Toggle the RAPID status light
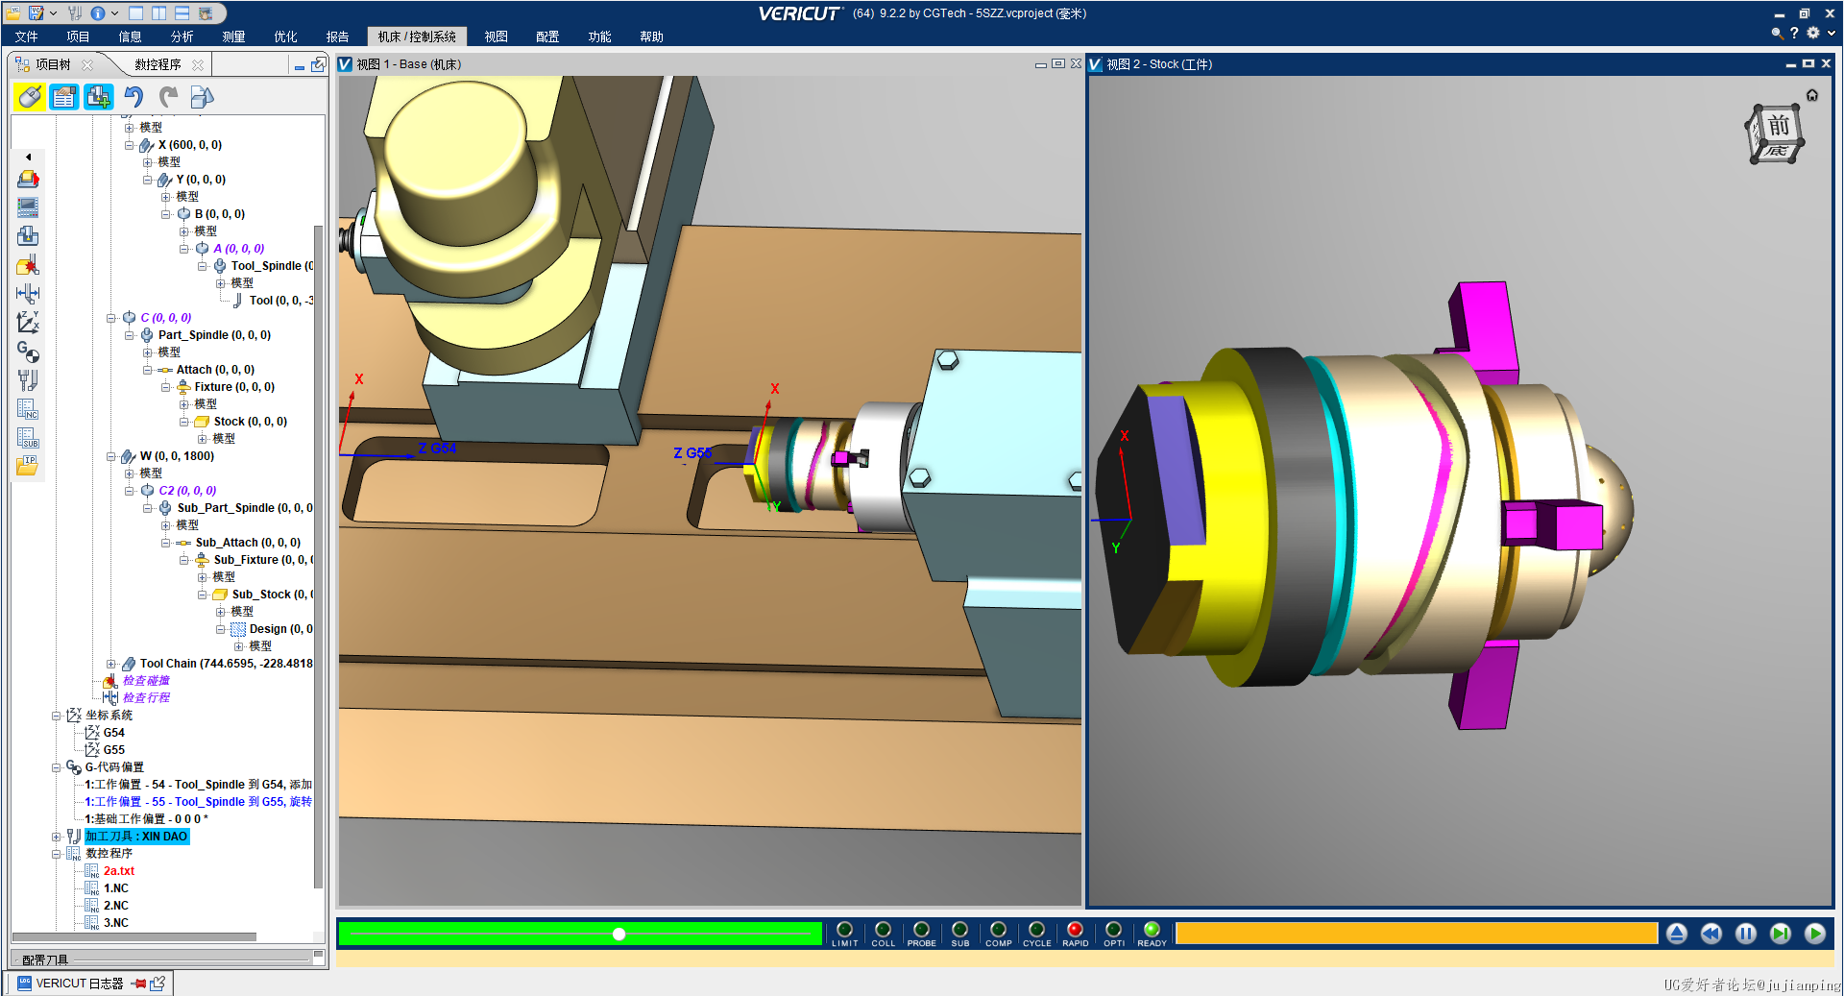Screen dimensions: 1844x996 click(1075, 930)
